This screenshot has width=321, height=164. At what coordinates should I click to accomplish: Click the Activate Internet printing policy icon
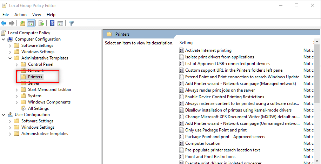pyautogui.click(x=181, y=50)
